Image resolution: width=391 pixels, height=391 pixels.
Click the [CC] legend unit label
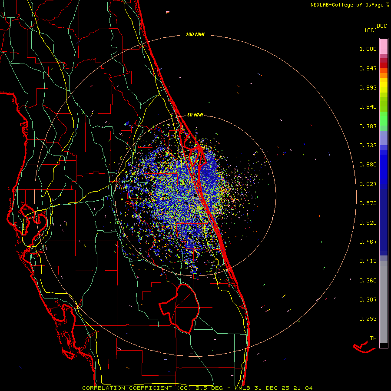tap(371, 30)
